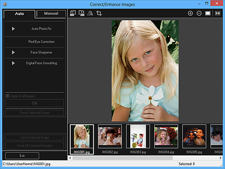Switch to the Manual tab

[x=51, y=14]
